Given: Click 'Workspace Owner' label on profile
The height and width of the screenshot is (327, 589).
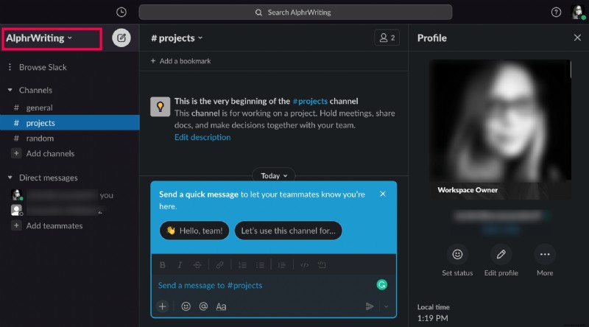Looking at the screenshot, I should pos(468,190).
